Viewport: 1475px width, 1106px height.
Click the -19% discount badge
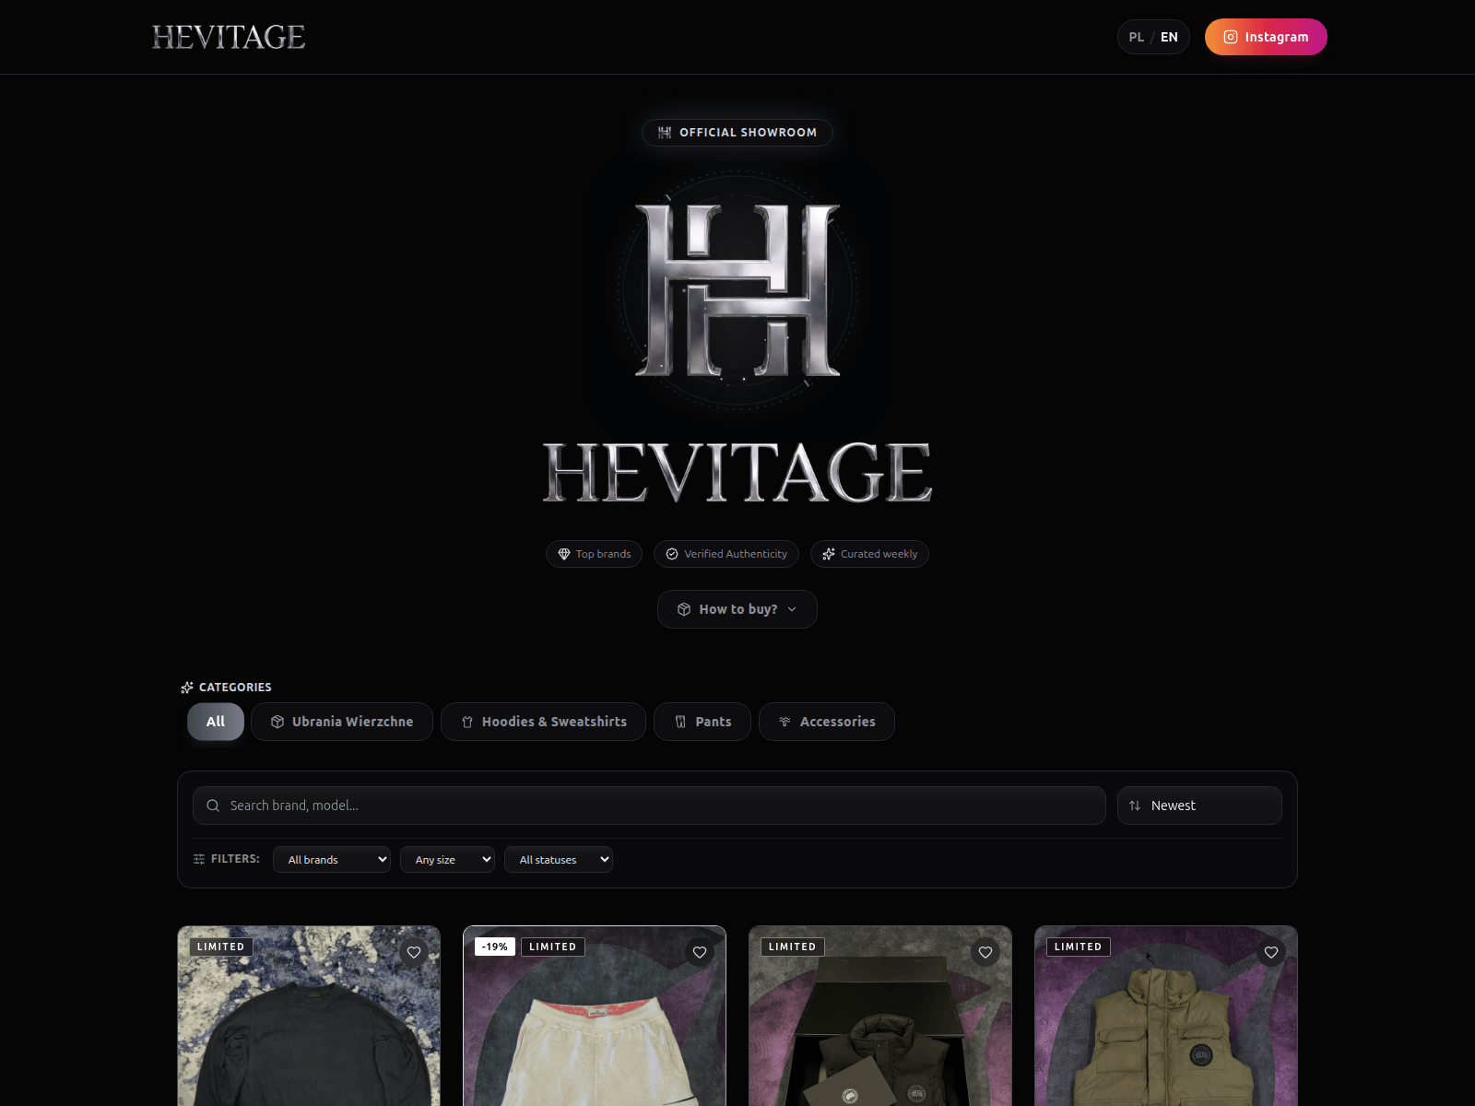(x=495, y=947)
